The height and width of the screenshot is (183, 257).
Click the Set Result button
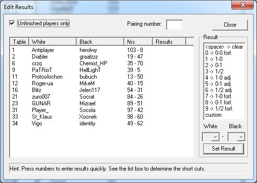click(x=224, y=149)
